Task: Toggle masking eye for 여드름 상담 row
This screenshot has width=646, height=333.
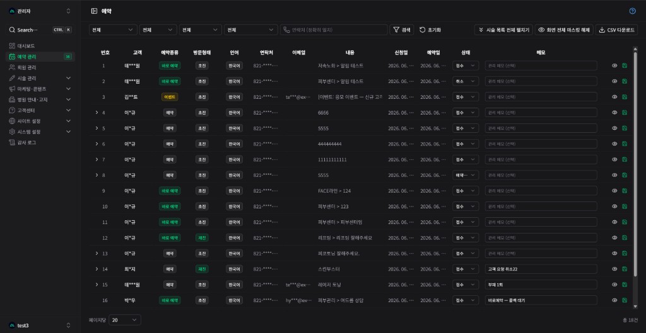Action: 614,300
